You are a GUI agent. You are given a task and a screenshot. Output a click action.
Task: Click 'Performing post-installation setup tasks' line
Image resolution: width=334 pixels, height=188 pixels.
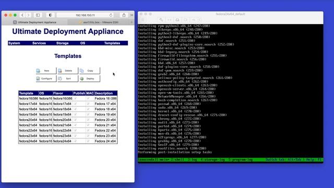coord(175,152)
